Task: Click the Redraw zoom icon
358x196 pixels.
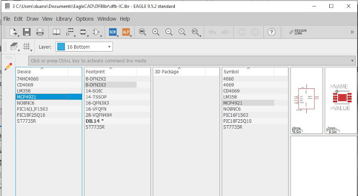Action: tap(182, 32)
